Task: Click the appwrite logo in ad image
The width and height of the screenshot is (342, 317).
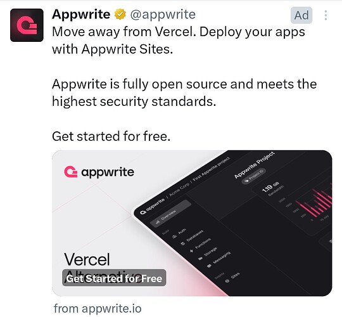Action: coord(99,172)
